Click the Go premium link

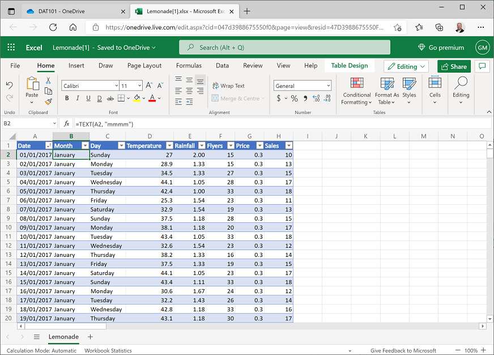click(441, 48)
